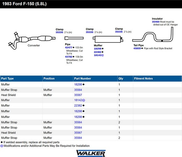Click the pipe diagram drawing

pos(74,38)
